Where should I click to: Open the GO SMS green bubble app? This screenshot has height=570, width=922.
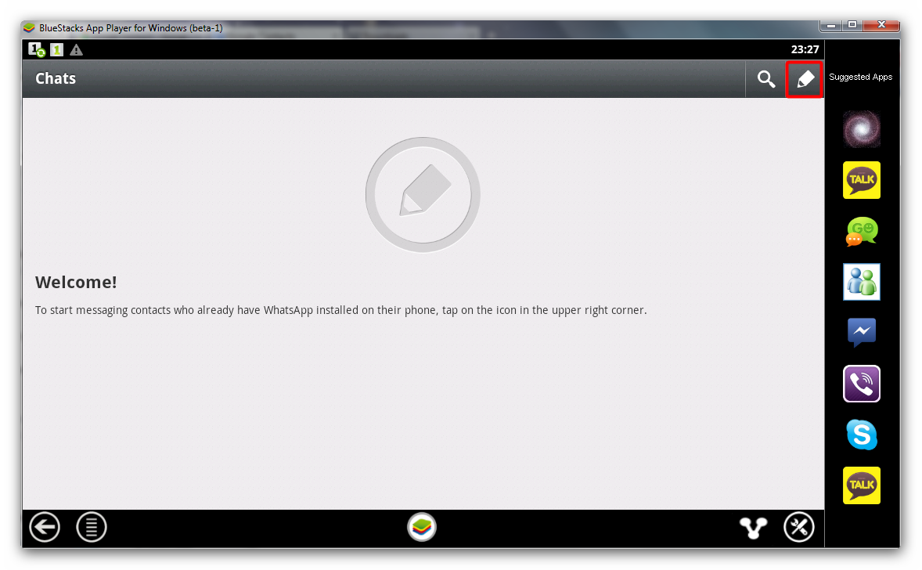862,231
